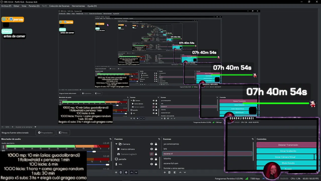This screenshot has height=181, width=321.
Task: Delete selected source with Fuentes trash icon
Action: [x=121, y=172]
